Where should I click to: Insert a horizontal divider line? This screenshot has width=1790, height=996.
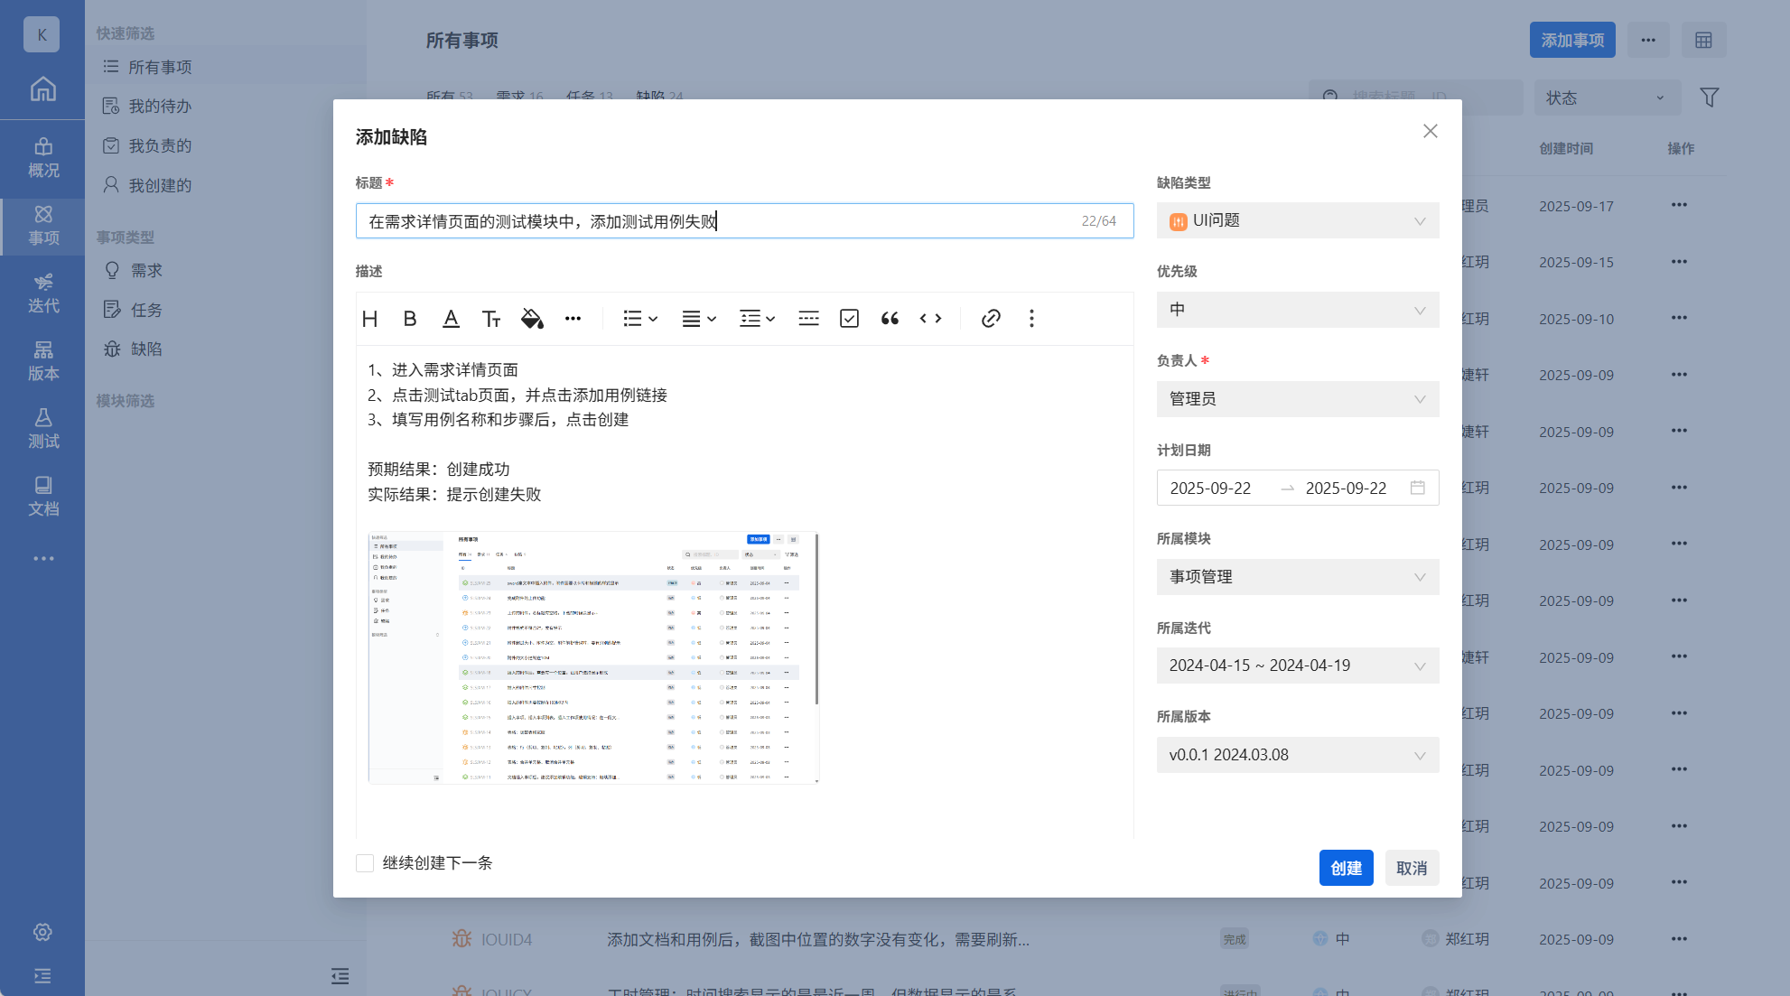click(x=808, y=319)
